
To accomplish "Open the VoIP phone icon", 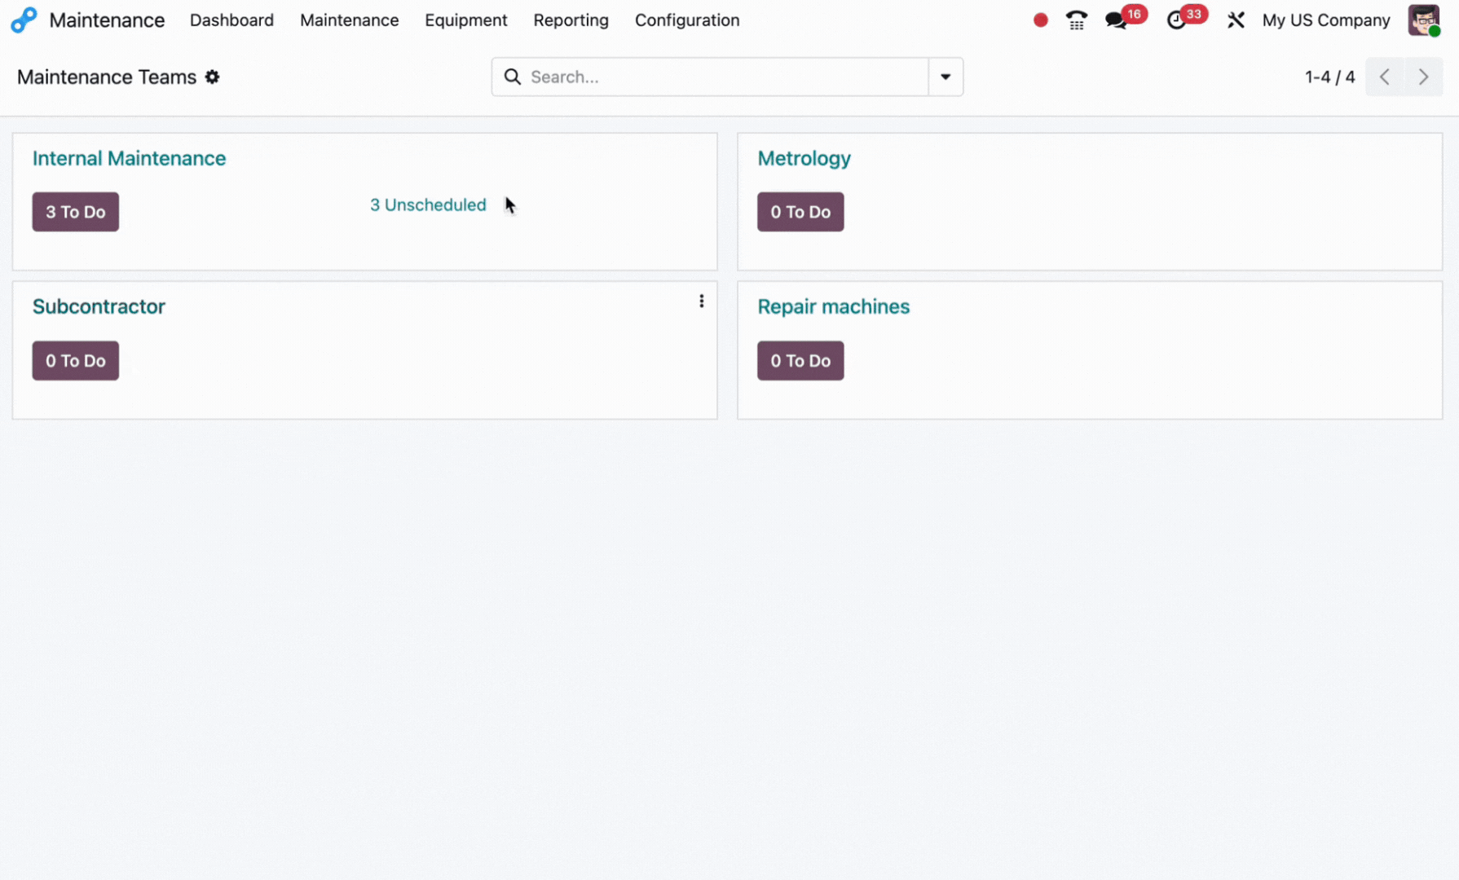I will (x=1076, y=20).
